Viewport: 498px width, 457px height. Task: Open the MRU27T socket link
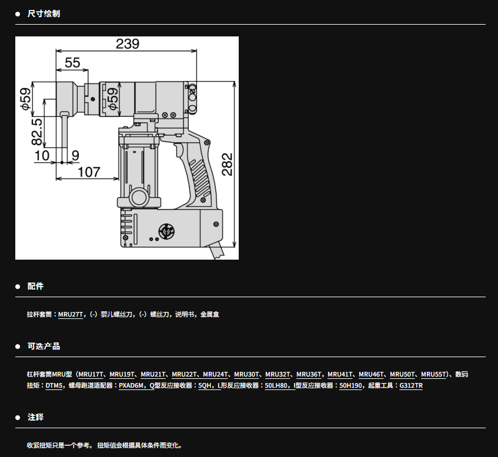pyautogui.click(x=71, y=315)
